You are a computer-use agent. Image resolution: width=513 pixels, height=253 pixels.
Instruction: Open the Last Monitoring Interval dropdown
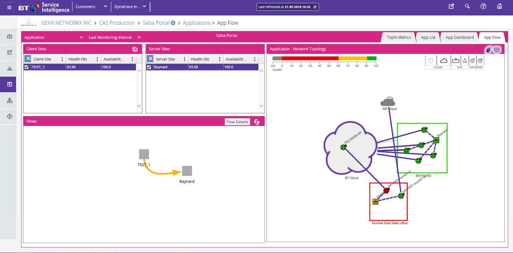[x=115, y=37]
